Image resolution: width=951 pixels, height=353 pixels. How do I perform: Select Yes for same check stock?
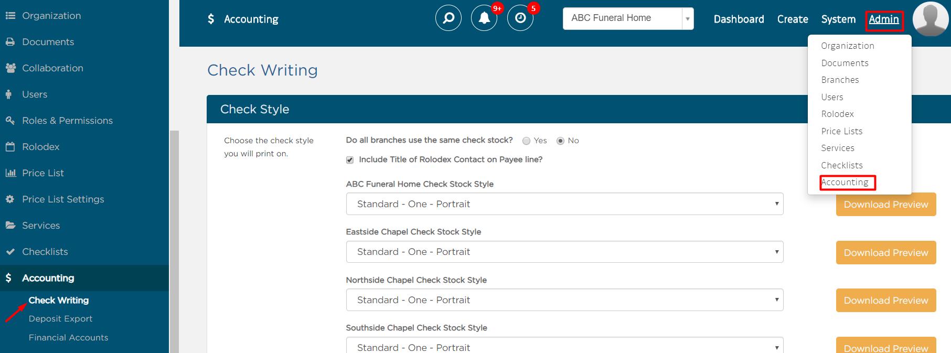tap(526, 141)
